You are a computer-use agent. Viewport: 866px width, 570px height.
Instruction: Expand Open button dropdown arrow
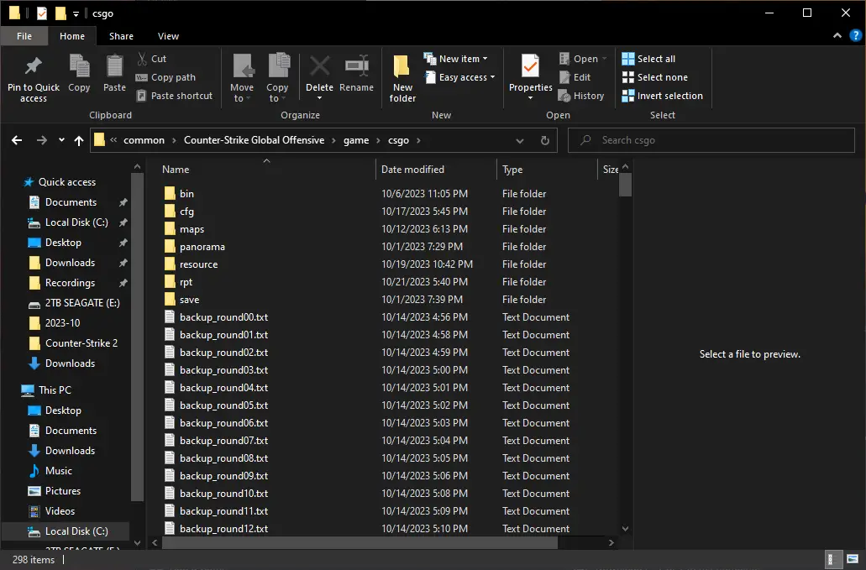point(604,59)
